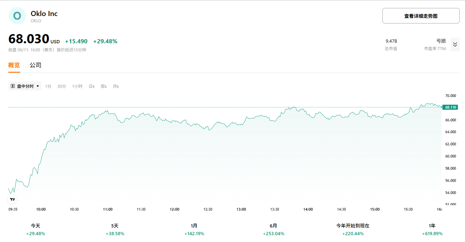Click the 68.110 current price label
This screenshot has height=242, width=465.
coord(450,107)
